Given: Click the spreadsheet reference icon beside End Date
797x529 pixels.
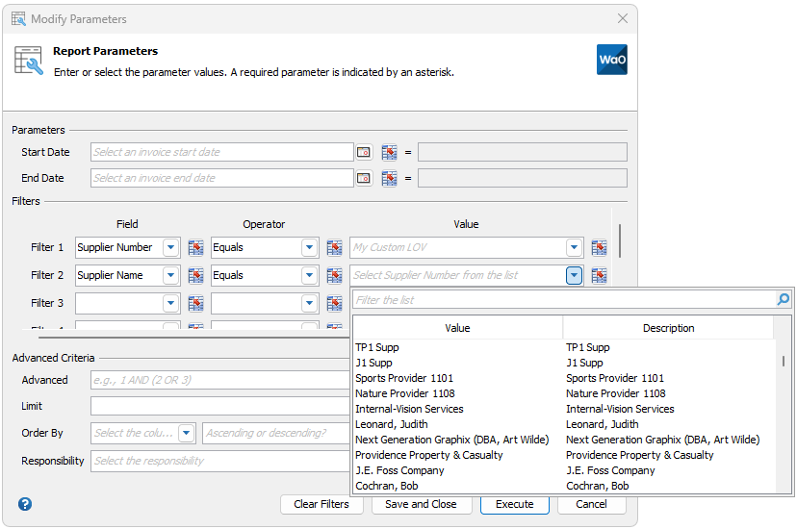Looking at the screenshot, I should pos(389,178).
